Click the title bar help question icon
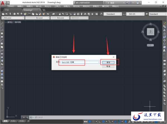167x124 pixels. click(x=137, y=3)
